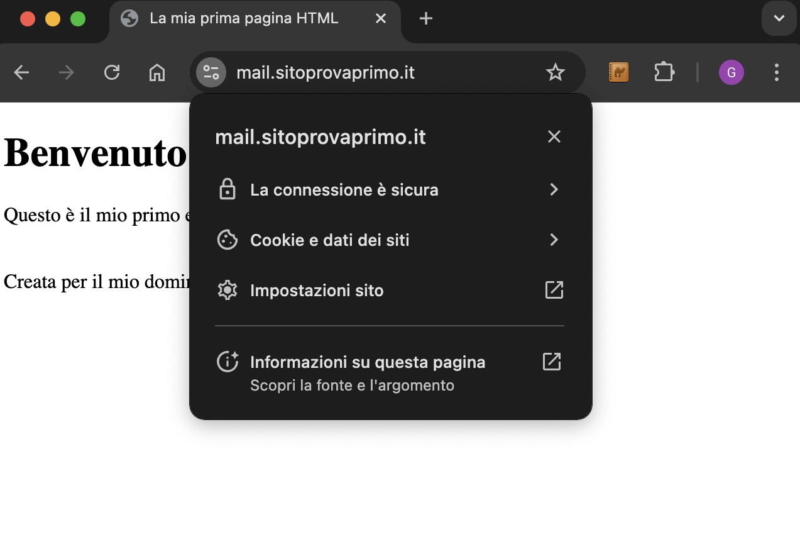Open the purple G profile avatar
Viewport: 800px width, 549px height.
pos(731,73)
